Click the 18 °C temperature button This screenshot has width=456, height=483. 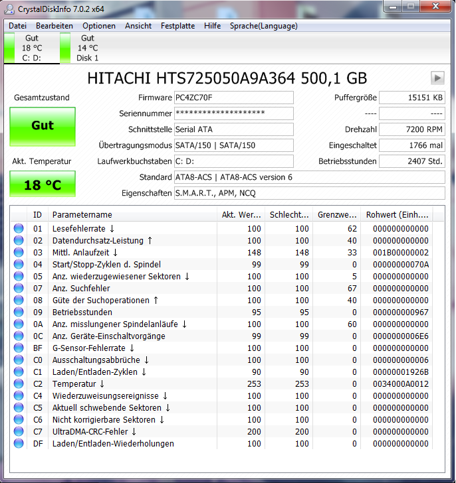click(43, 184)
